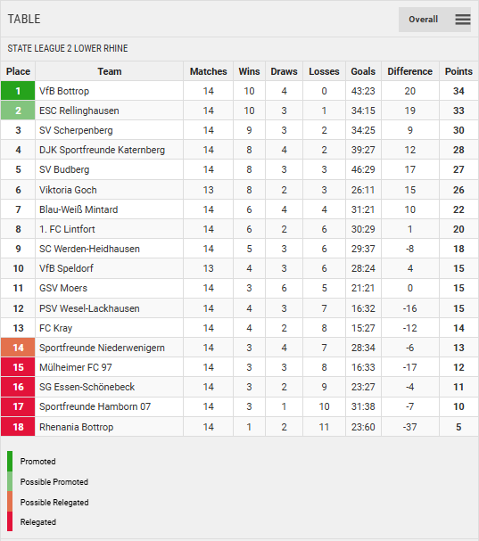Open Rhenania Bottrop team link

(x=77, y=427)
